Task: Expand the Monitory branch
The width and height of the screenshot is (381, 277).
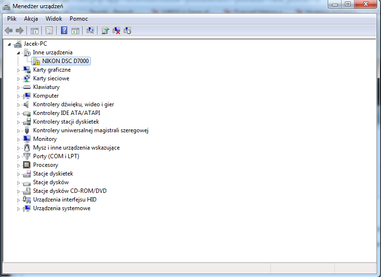Action: tap(18, 139)
